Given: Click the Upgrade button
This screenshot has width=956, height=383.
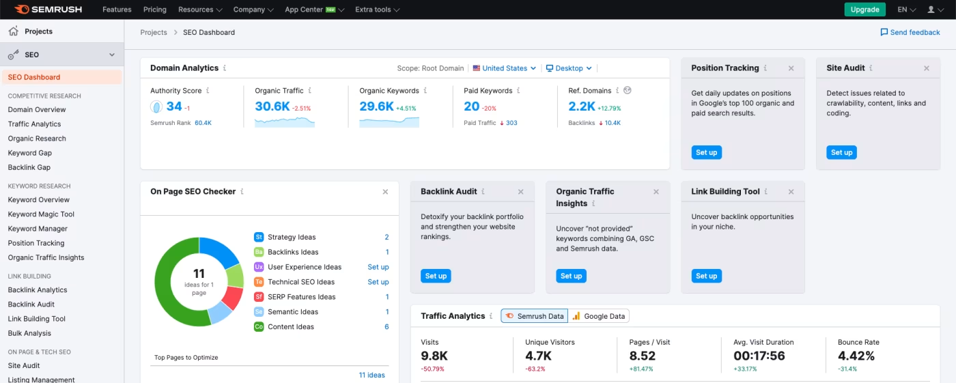Looking at the screenshot, I should [864, 10].
